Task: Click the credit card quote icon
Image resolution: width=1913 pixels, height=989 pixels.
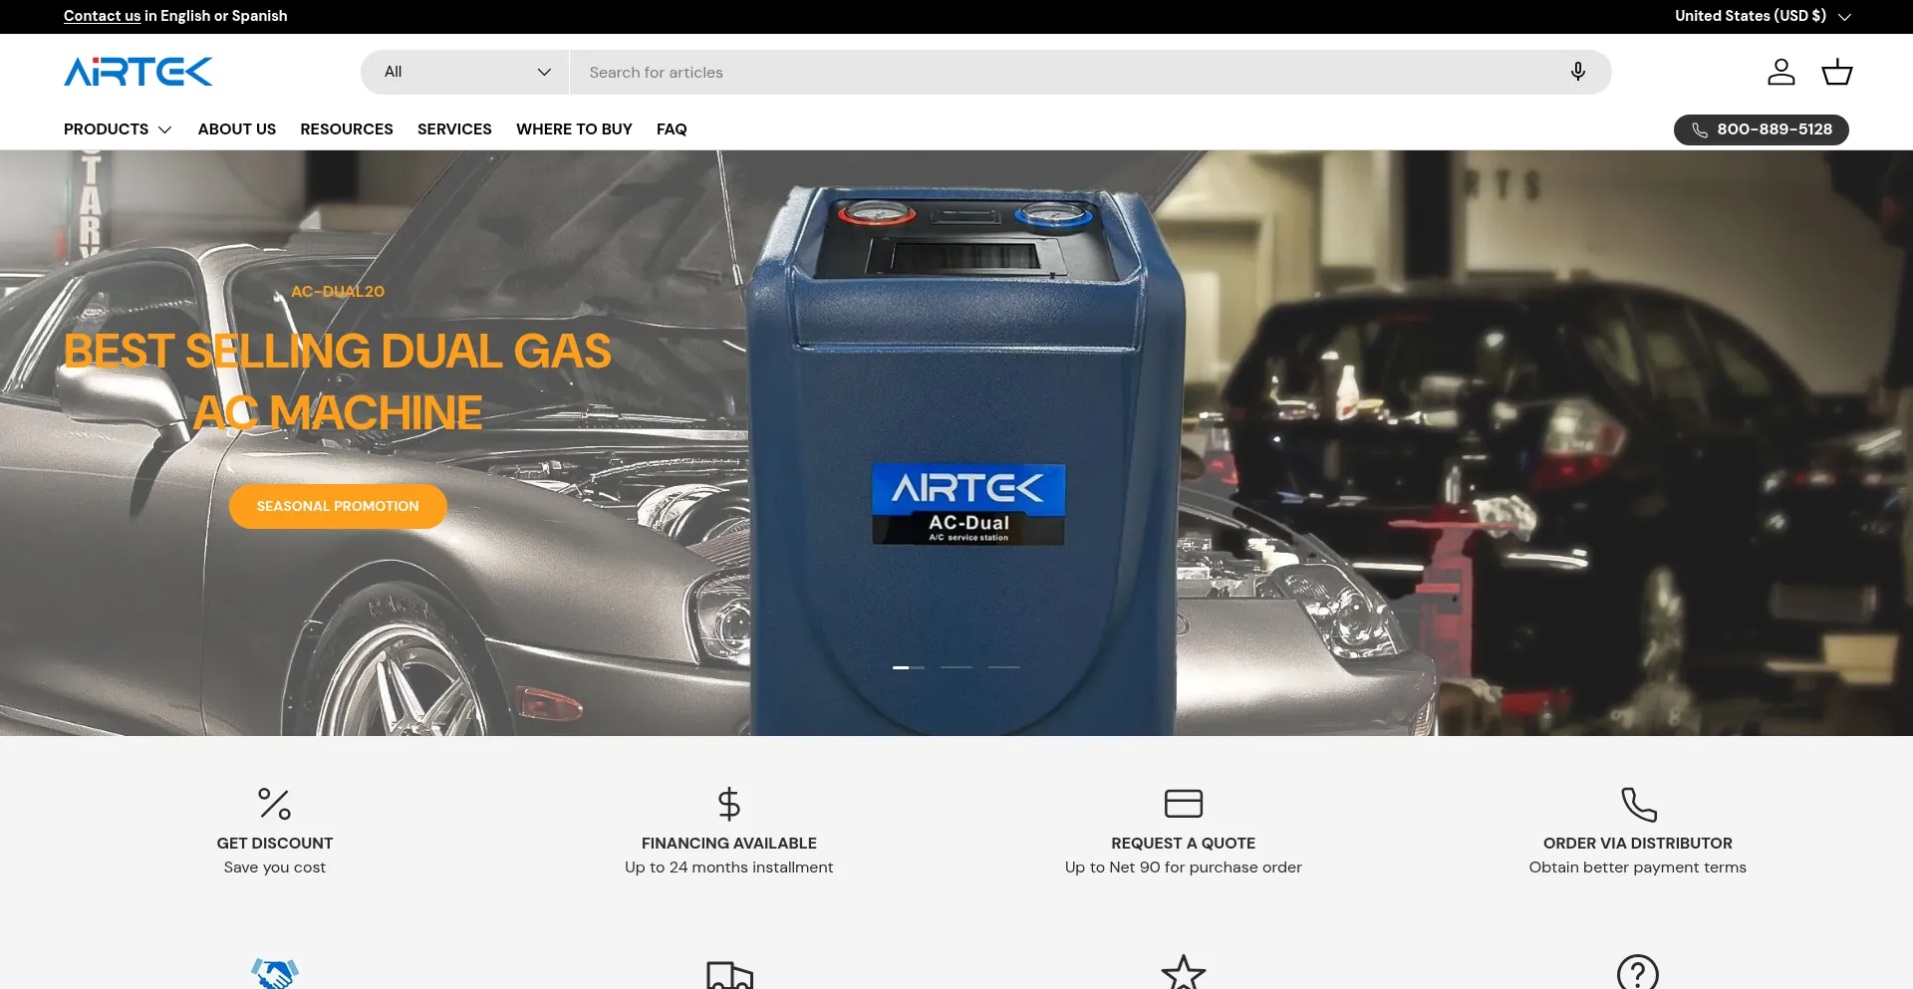Action: [x=1184, y=804]
